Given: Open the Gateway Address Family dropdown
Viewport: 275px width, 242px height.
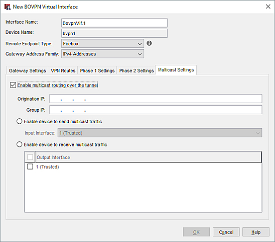Looking at the screenshot, I should click(102, 54).
